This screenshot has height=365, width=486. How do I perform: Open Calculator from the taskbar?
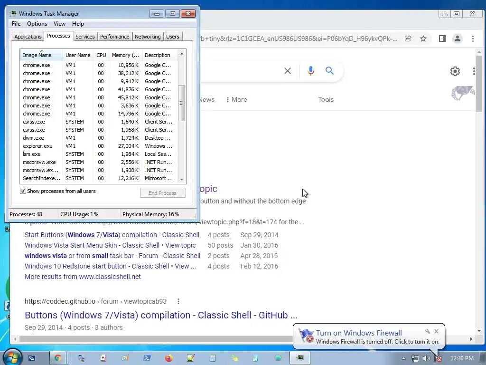tap(213, 358)
